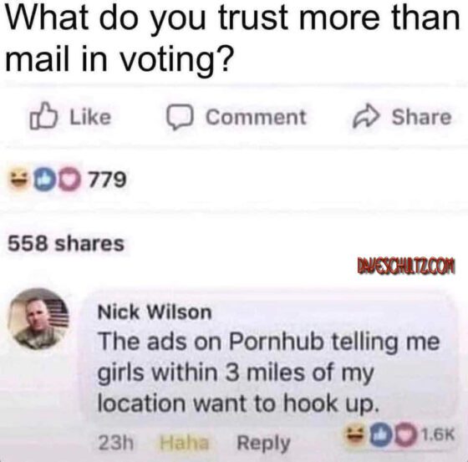Click the Comment speech bubble icon
The image size is (468, 462).
coord(180,118)
